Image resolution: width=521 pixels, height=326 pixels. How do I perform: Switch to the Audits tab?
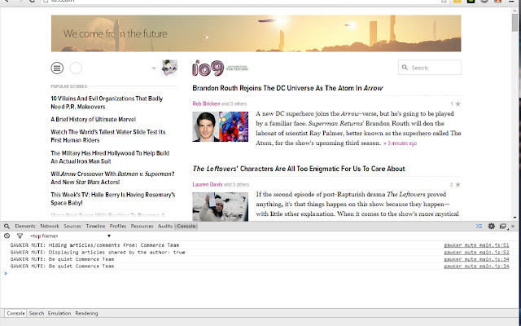pos(164,227)
